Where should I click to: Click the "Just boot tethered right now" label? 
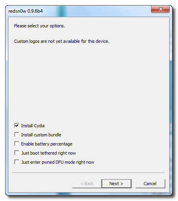(x=48, y=153)
